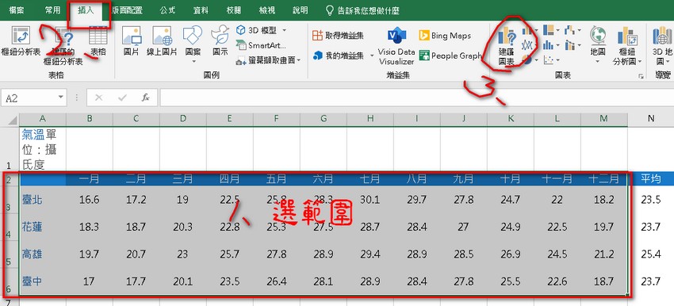This screenshot has height=306, width=674.
Task: Open the 圖表 group dialog launcher
Action: click(x=641, y=76)
